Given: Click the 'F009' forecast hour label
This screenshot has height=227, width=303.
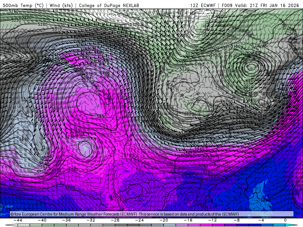Looking at the screenshot, I should coord(227,5).
